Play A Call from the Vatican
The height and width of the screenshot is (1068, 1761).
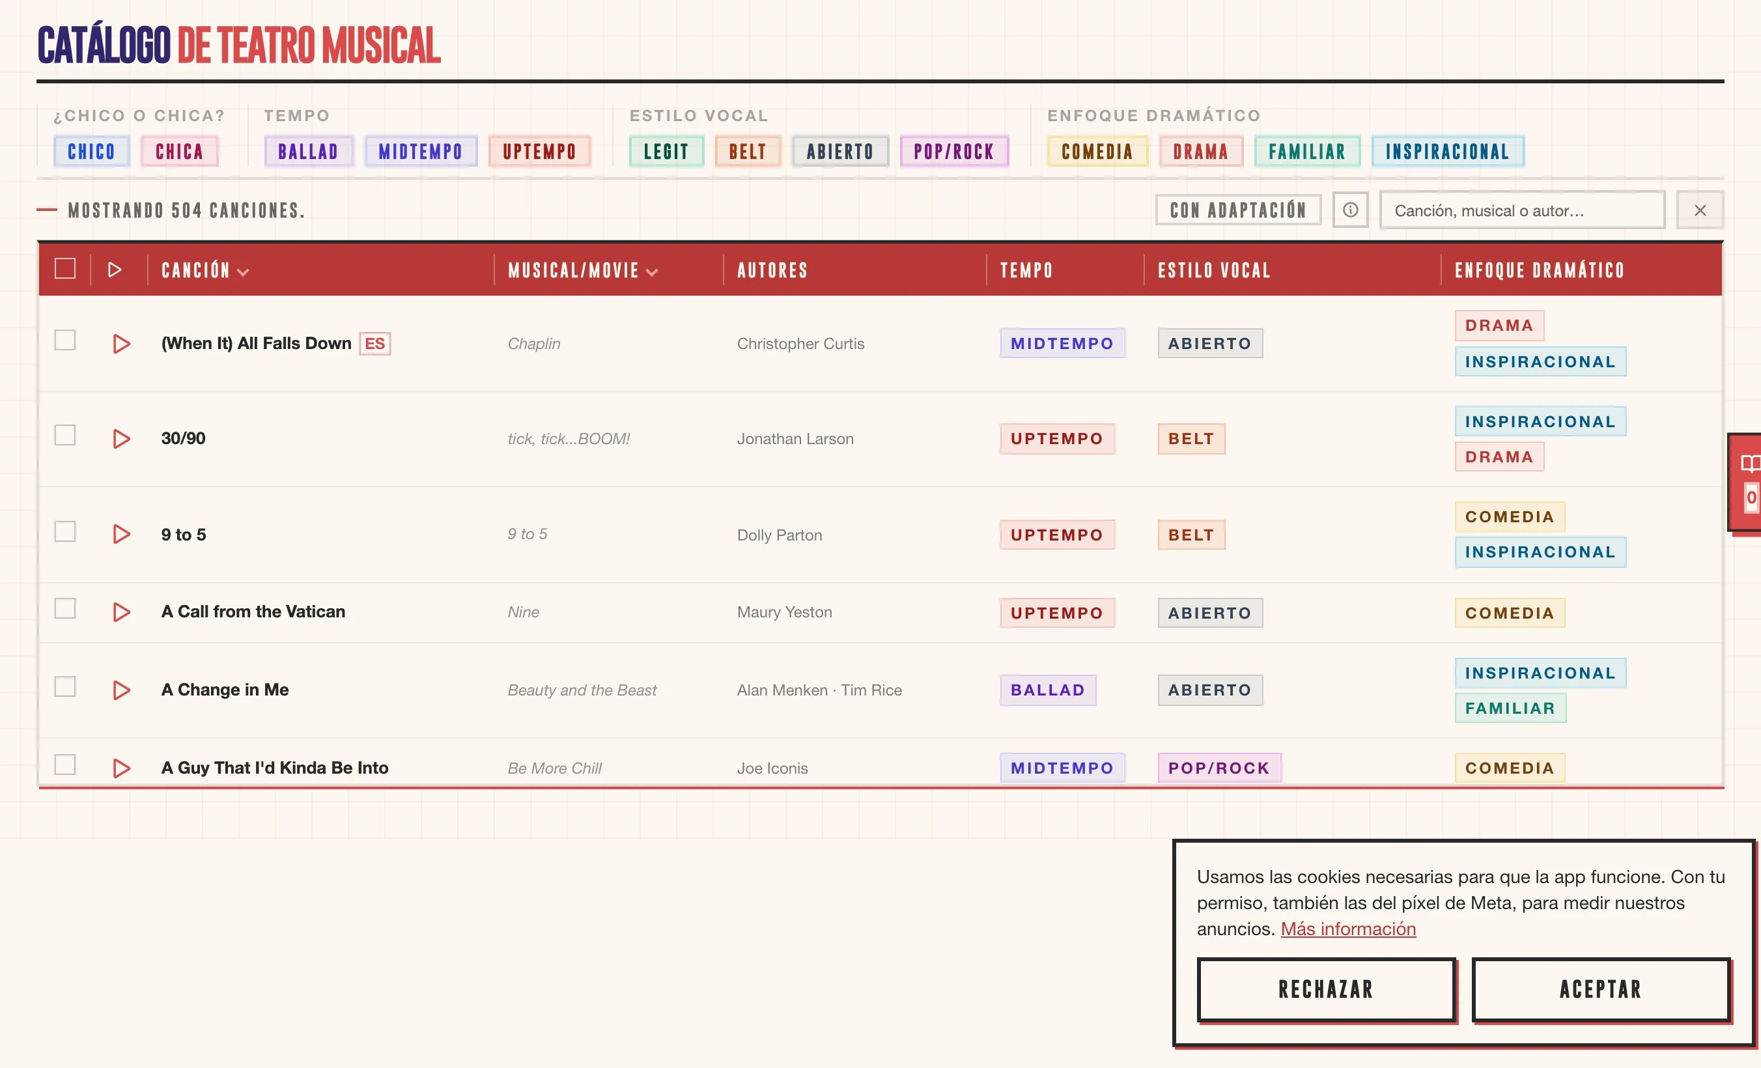(x=122, y=613)
